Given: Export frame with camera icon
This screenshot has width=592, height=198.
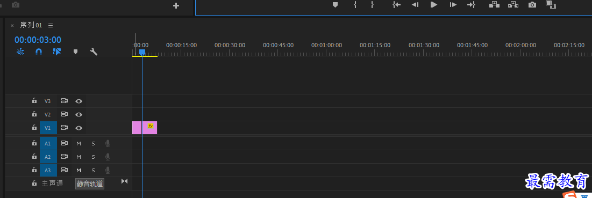Looking at the screenshot, I should point(532,4).
